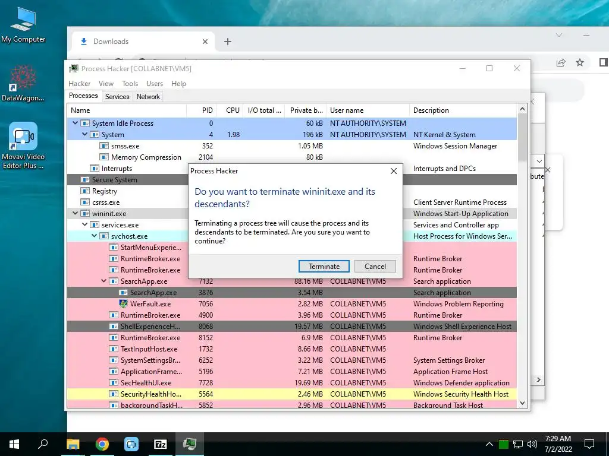Click the StartMenuExperie... process icon

pyautogui.click(x=114, y=248)
